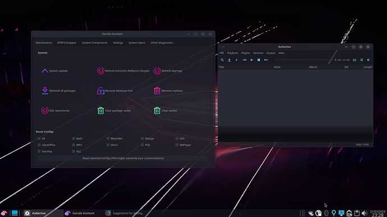Click Clear package cache
Viewport: 387px width, 217px height.
click(113, 111)
